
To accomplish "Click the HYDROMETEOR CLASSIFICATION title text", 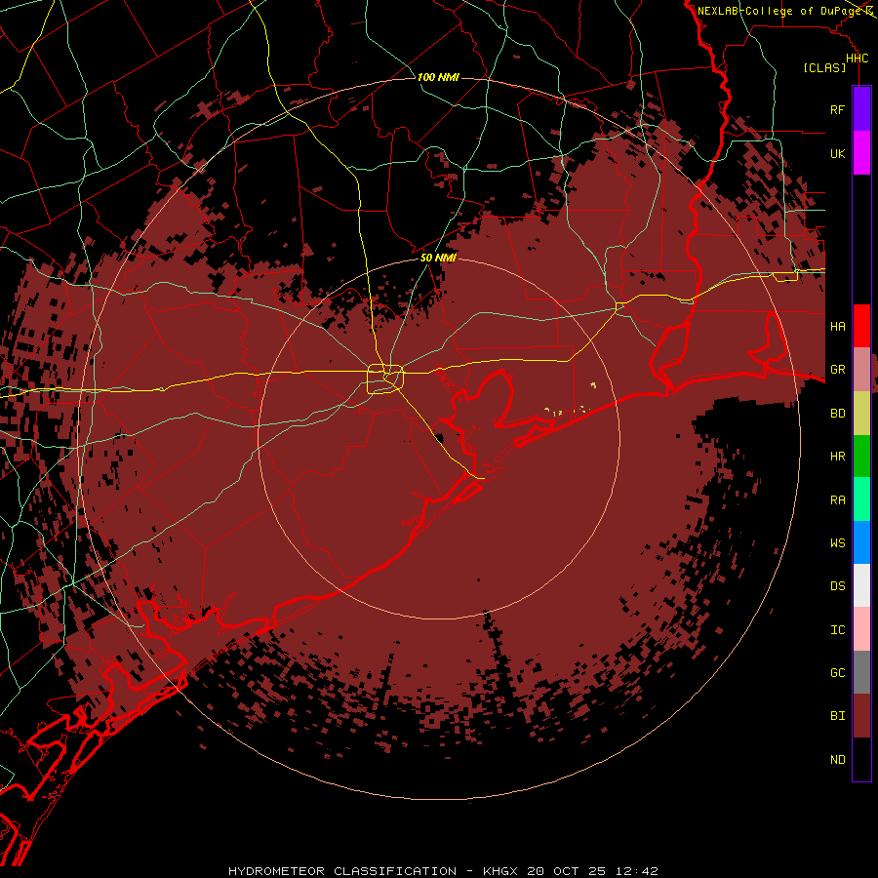I will click(x=342, y=871).
